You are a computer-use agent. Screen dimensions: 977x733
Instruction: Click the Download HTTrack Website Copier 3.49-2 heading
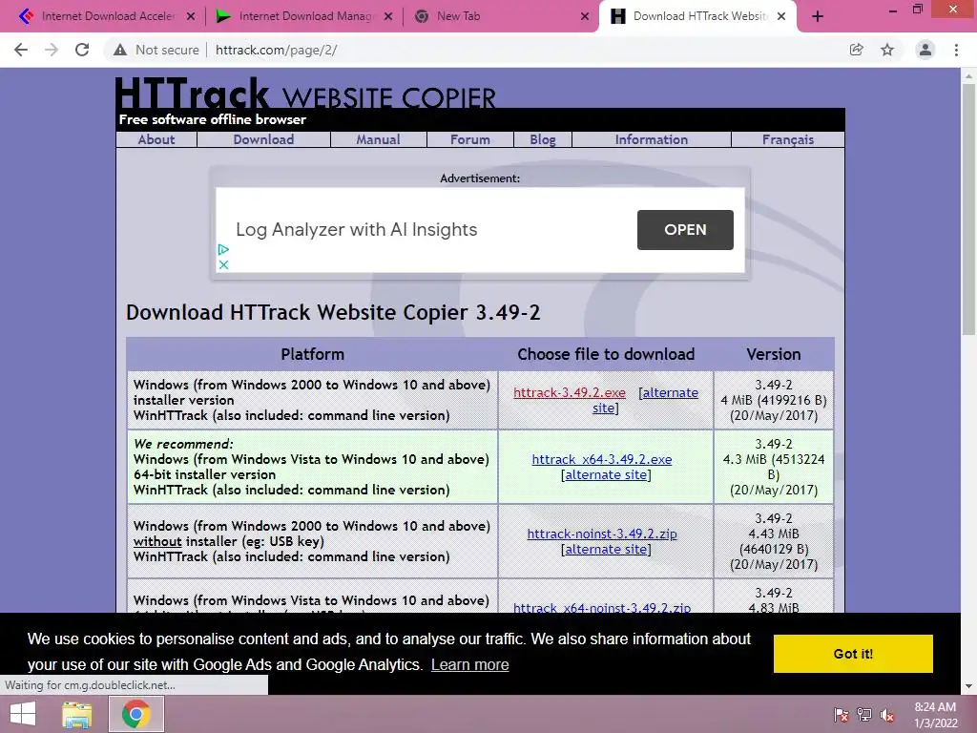[x=333, y=312]
